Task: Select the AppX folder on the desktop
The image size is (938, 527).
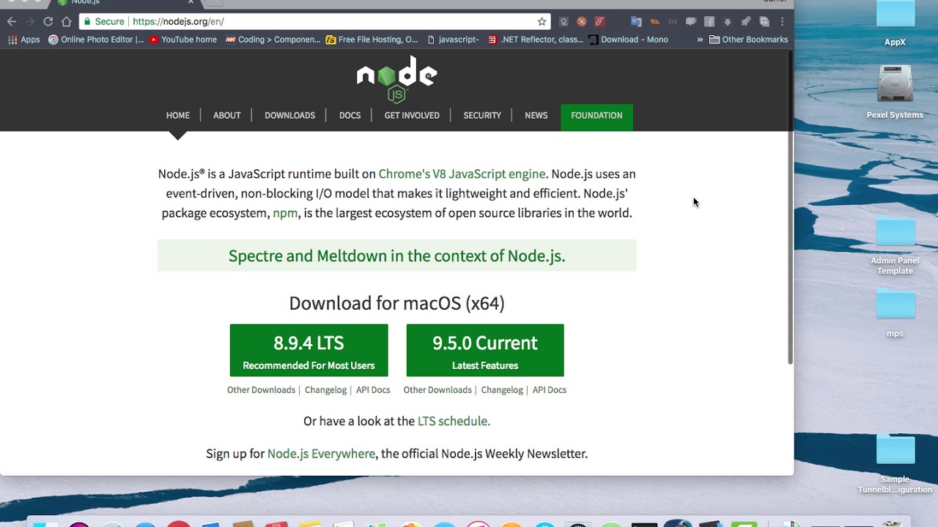Action: tap(895, 24)
